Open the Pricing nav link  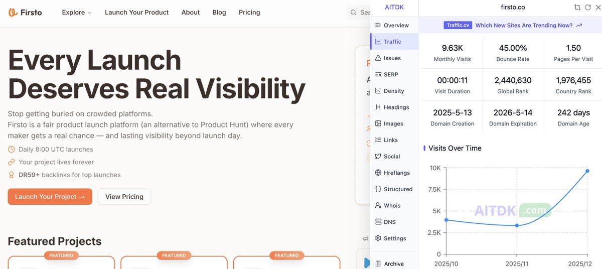coord(249,12)
